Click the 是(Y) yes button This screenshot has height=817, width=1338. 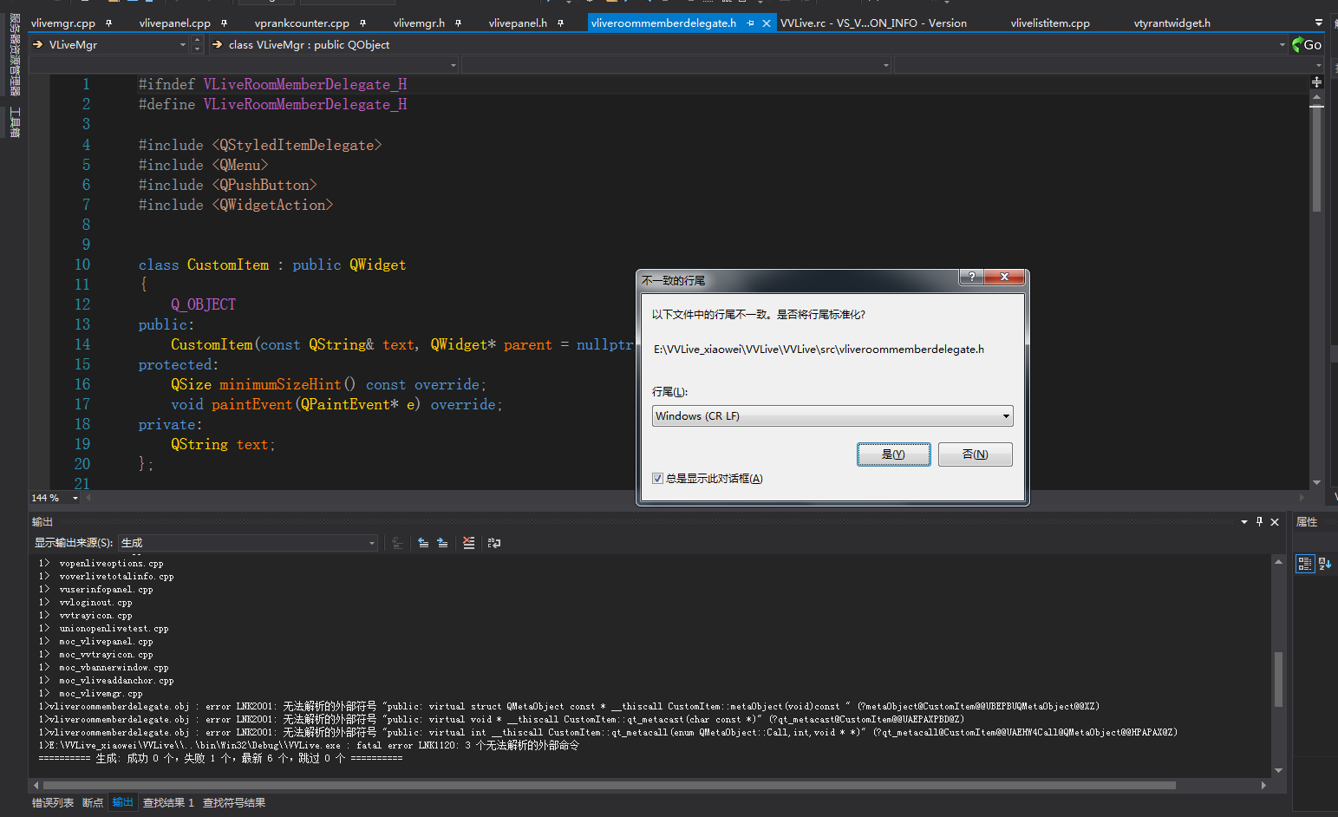893,454
